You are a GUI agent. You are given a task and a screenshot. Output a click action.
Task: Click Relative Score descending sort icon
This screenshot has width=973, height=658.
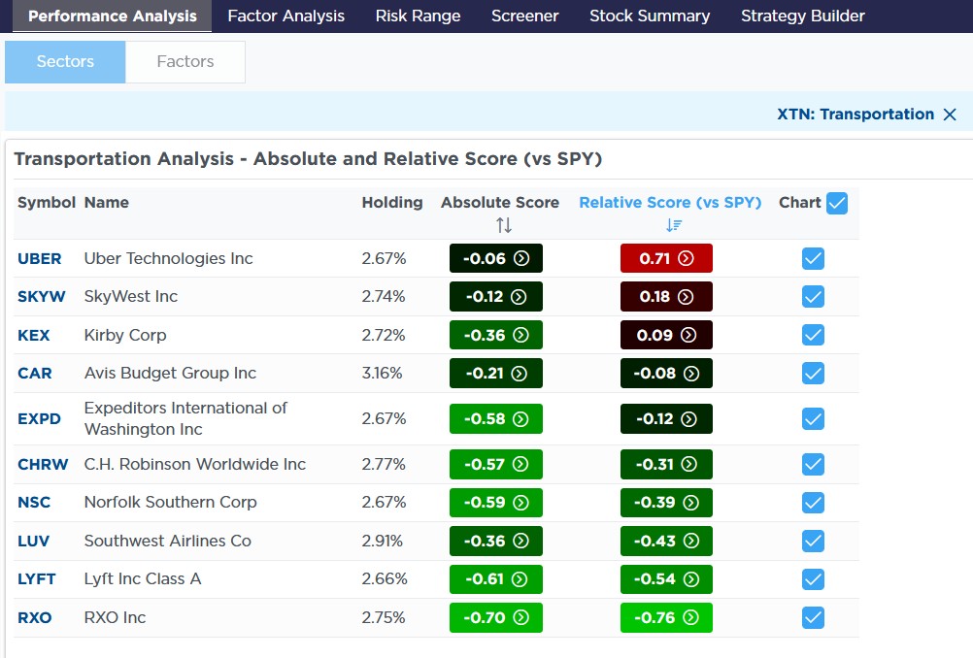tap(675, 225)
